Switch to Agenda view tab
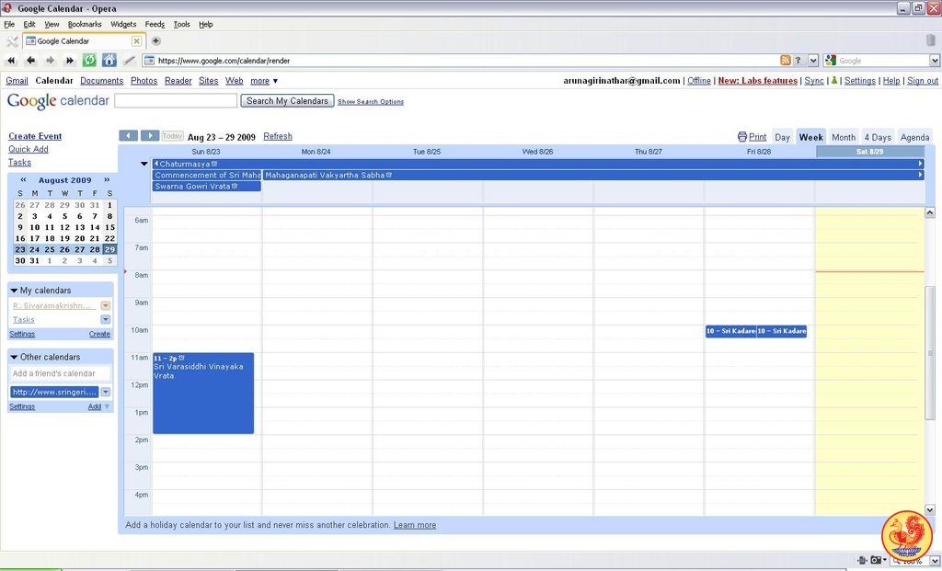This screenshot has width=942, height=571. pyautogui.click(x=914, y=137)
